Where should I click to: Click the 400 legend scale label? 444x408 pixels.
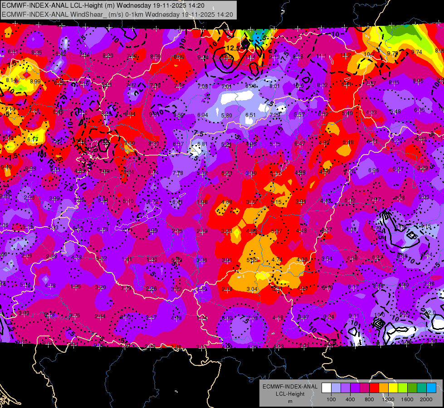point(350,399)
